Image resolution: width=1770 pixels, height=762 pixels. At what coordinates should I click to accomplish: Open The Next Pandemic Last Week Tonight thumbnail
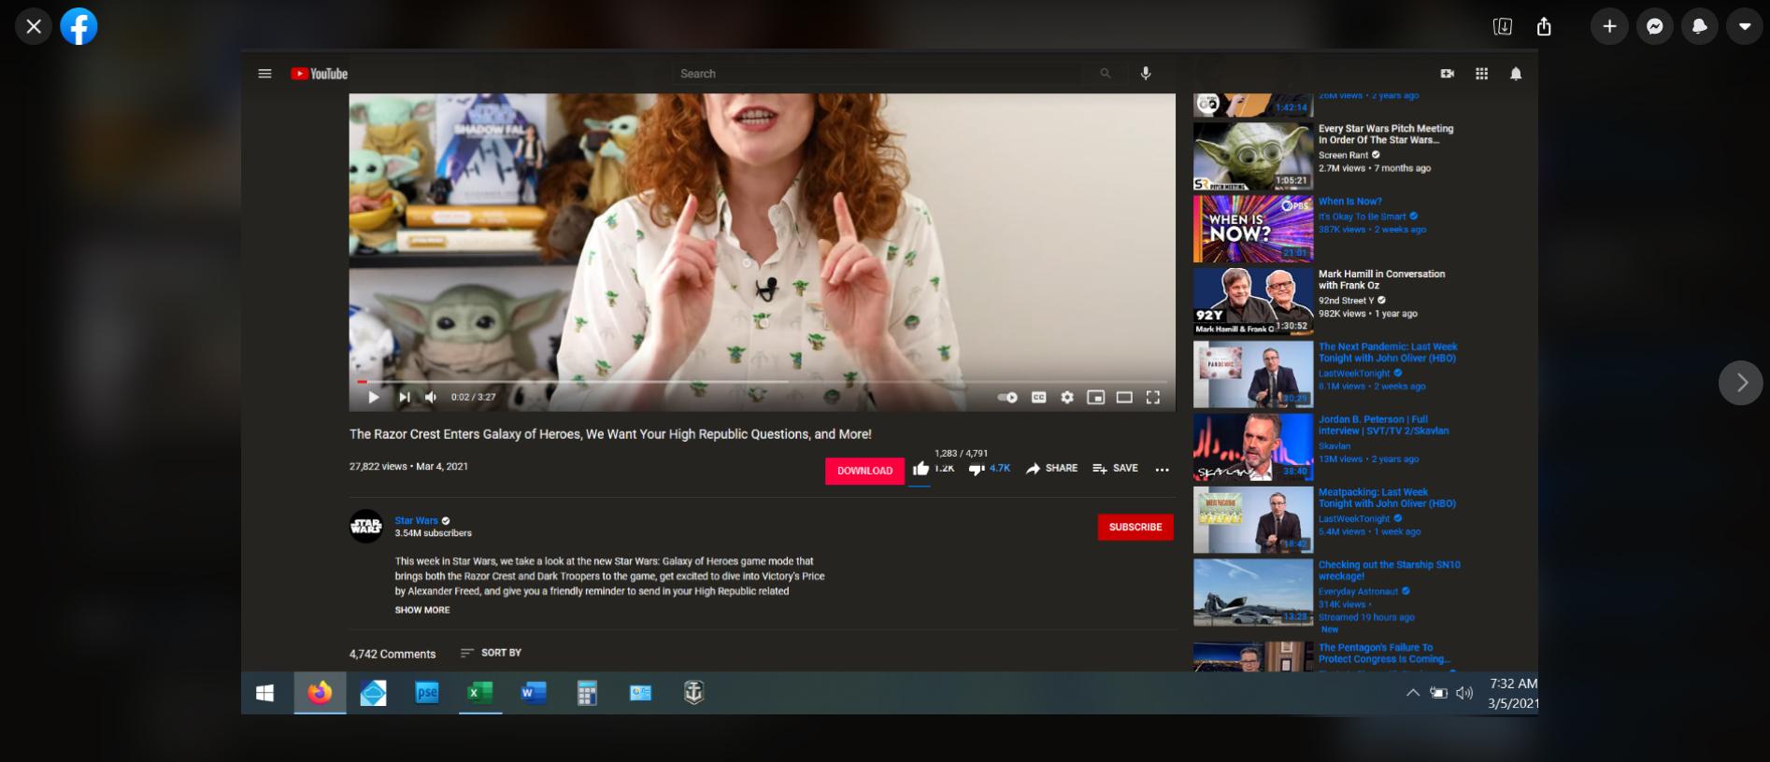[1252, 374]
